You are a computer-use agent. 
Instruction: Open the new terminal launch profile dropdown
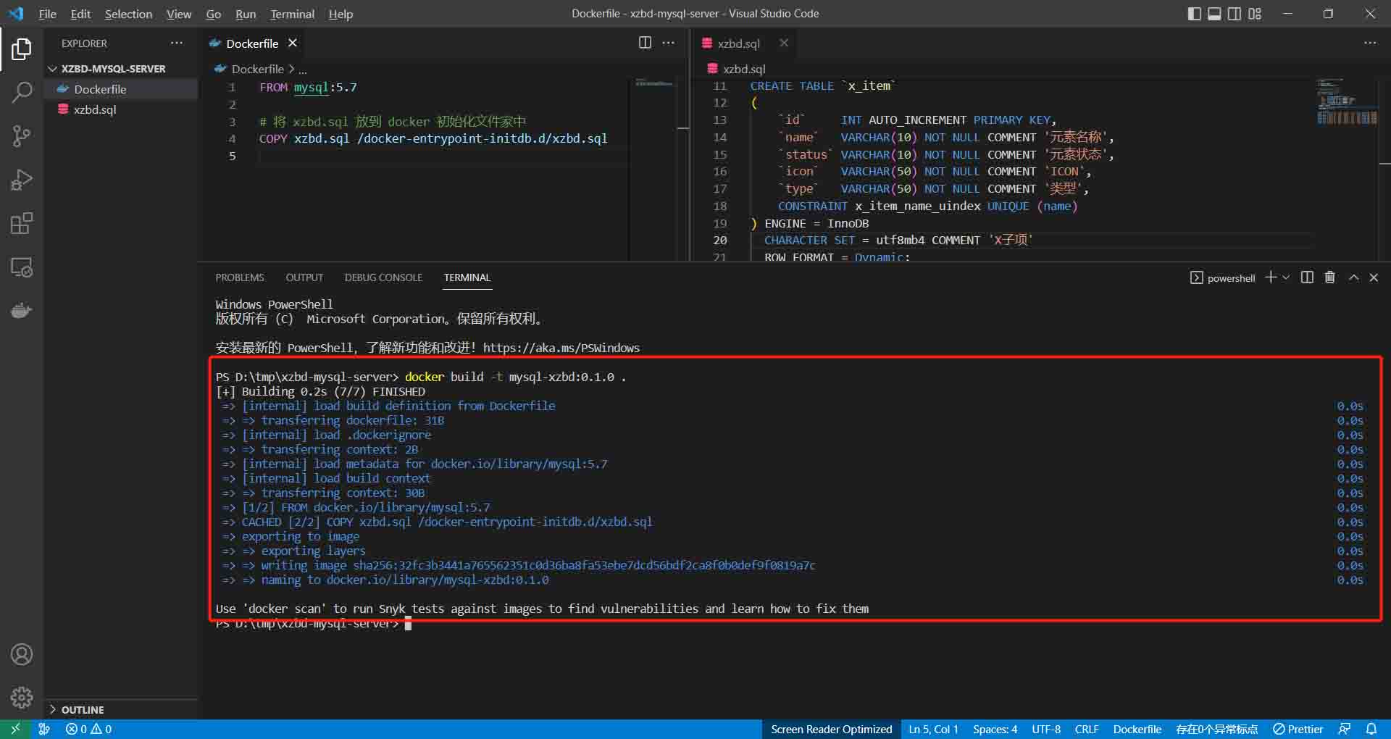1286,277
